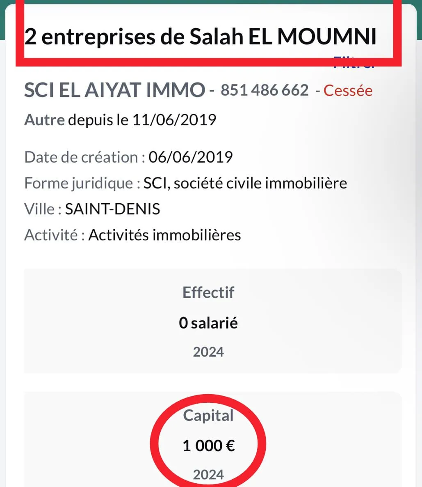The width and height of the screenshot is (422, 487).
Task: Click the 2024 year under capital amount
Action: 208,475
